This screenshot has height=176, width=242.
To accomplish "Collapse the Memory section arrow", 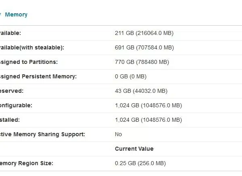I will (0, 14).
